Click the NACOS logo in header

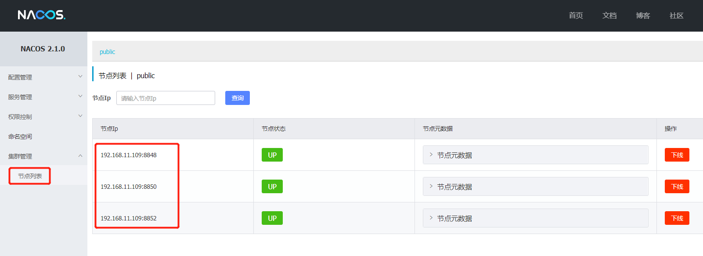[x=41, y=15]
